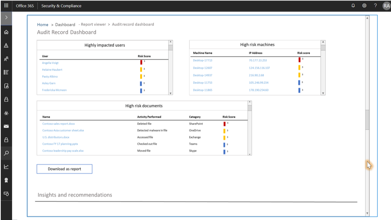Click the blue risk score bar for Contoso leadership pay scale.xlsx

pos(224,152)
